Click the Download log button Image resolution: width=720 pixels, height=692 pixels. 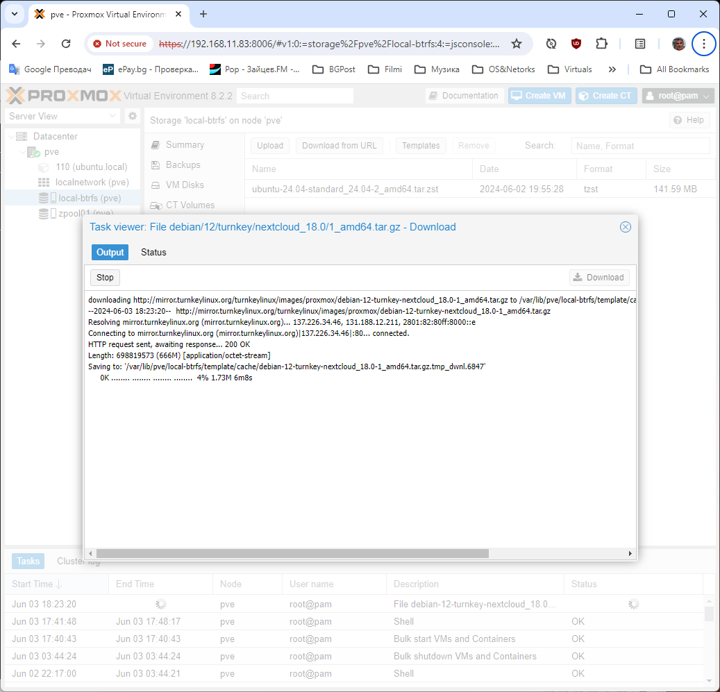coord(599,278)
